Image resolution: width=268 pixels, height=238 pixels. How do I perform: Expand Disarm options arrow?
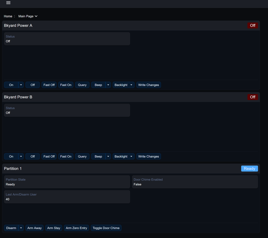point(21,228)
